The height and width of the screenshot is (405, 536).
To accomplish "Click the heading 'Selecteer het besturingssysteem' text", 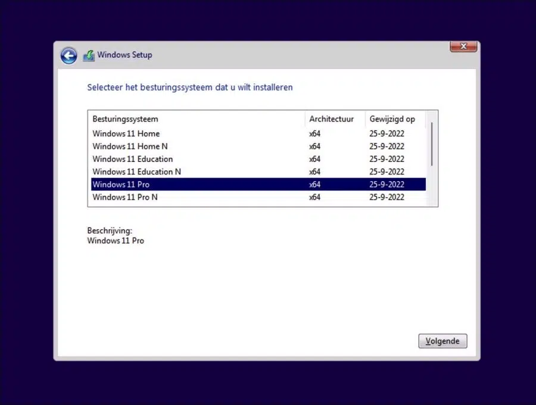I will [190, 88].
